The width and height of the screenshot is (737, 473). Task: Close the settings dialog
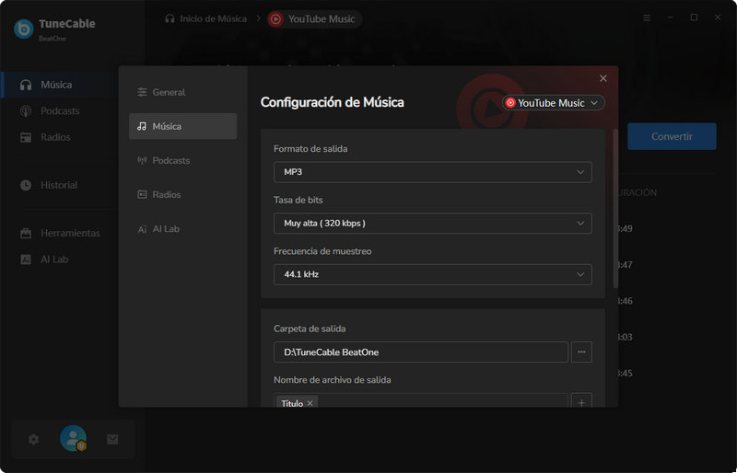(603, 79)
